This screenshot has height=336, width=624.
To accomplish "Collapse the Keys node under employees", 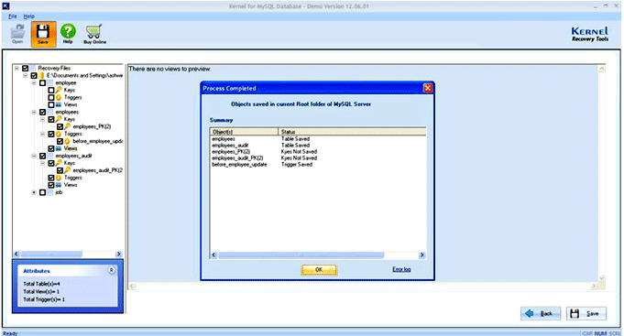I will tap(43, 119).
